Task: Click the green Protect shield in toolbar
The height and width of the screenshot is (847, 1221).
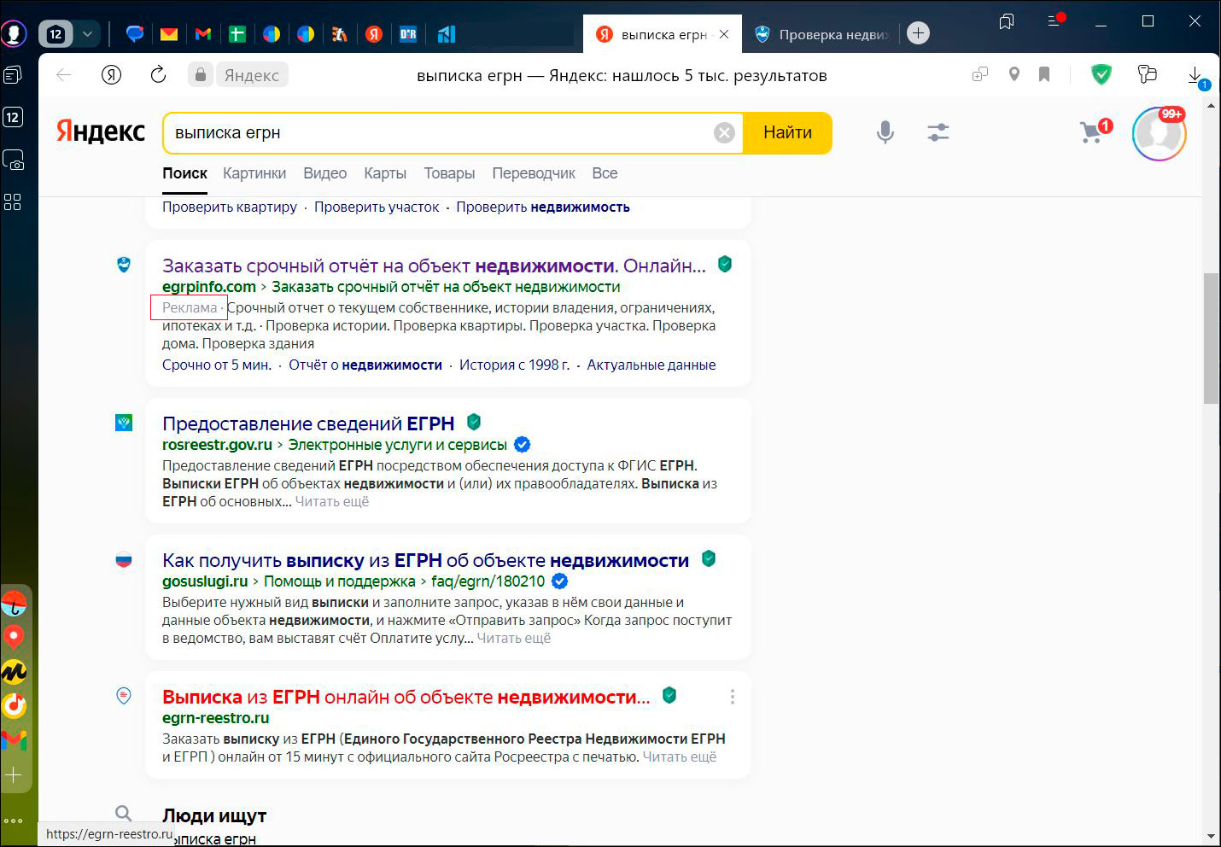Action: pyautogui.click(x=1101, y=75)
